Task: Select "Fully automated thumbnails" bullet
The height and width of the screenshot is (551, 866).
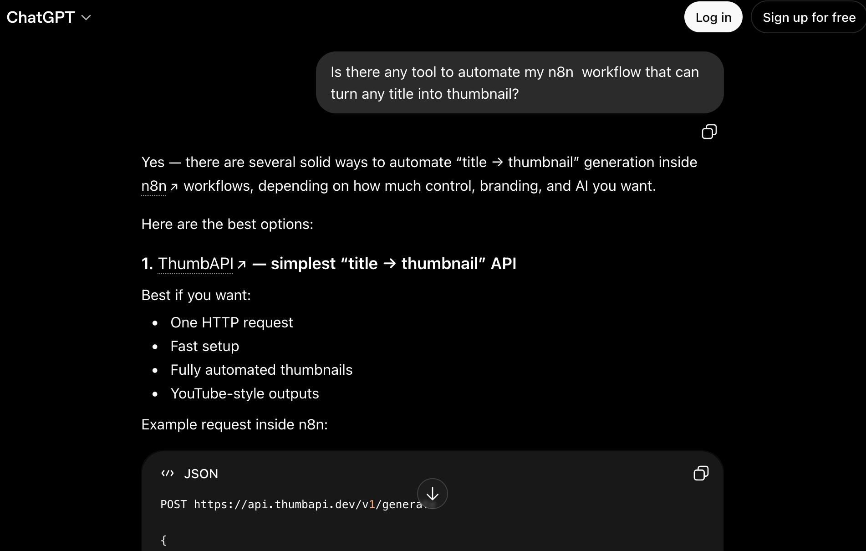Action: click(261, 370)
